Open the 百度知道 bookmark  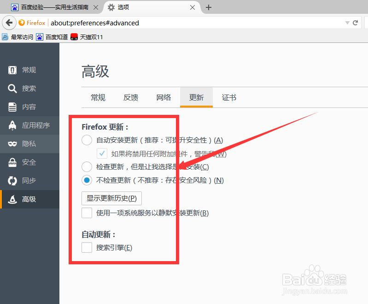pos(52,37)
